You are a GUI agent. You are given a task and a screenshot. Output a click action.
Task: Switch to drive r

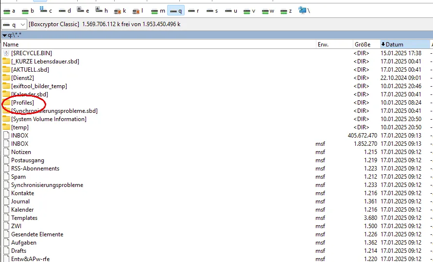[x=193, y=11]
